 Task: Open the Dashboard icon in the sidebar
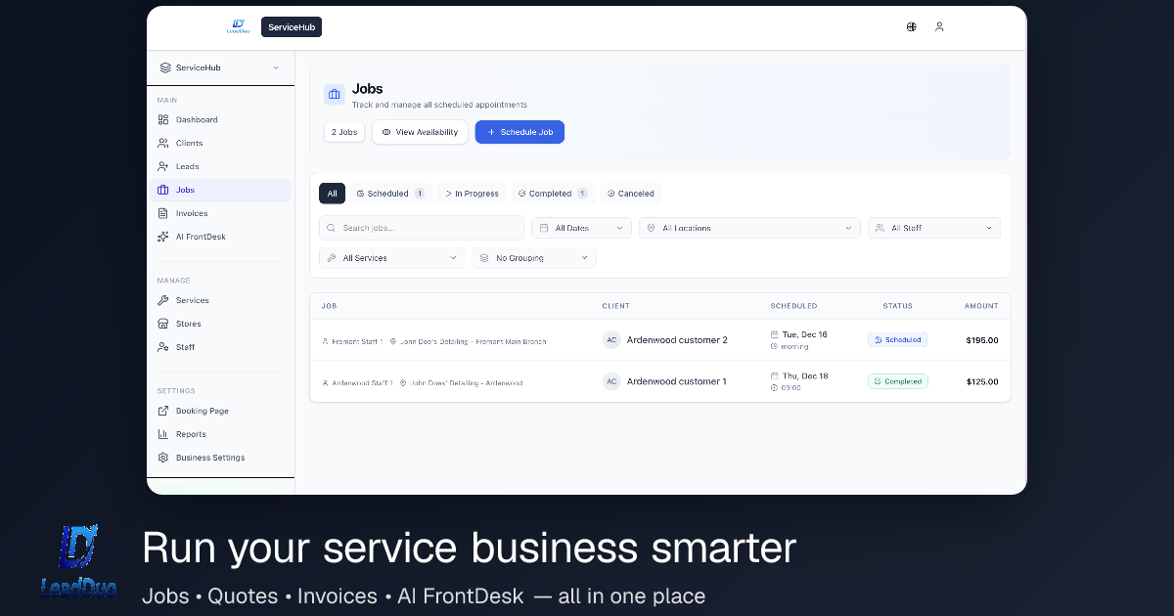pyautogui.click(x=163, y=119)
